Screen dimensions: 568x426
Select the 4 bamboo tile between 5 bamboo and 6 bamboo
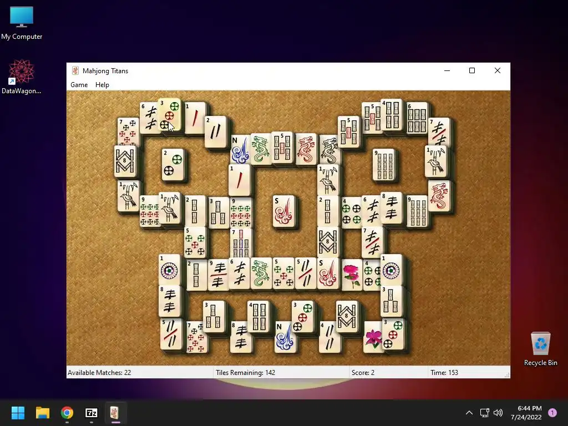pos(392,115)
